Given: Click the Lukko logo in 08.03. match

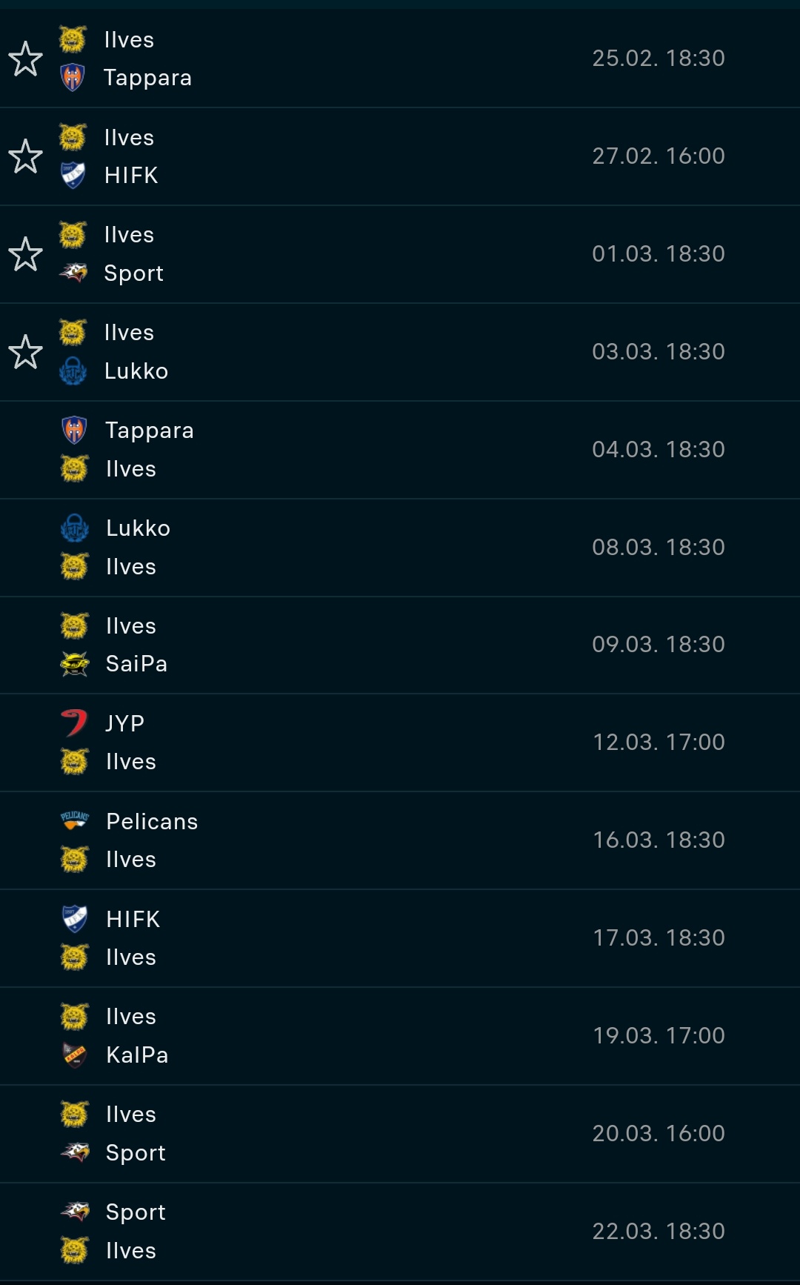Looking at the screenshot, I should click(74, 528).
